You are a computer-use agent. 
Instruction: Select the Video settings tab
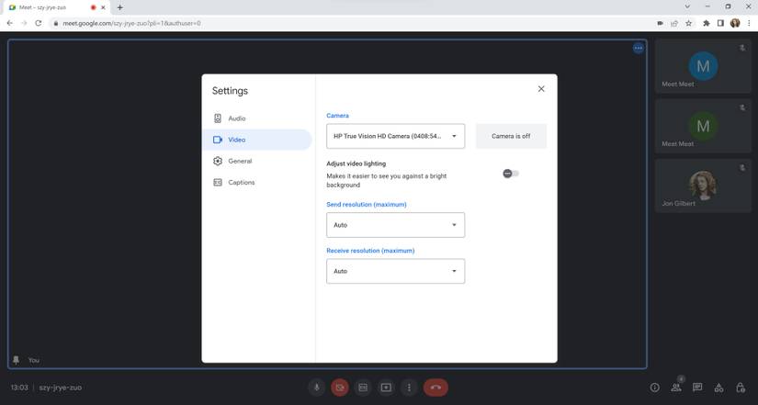pos(257,140)
